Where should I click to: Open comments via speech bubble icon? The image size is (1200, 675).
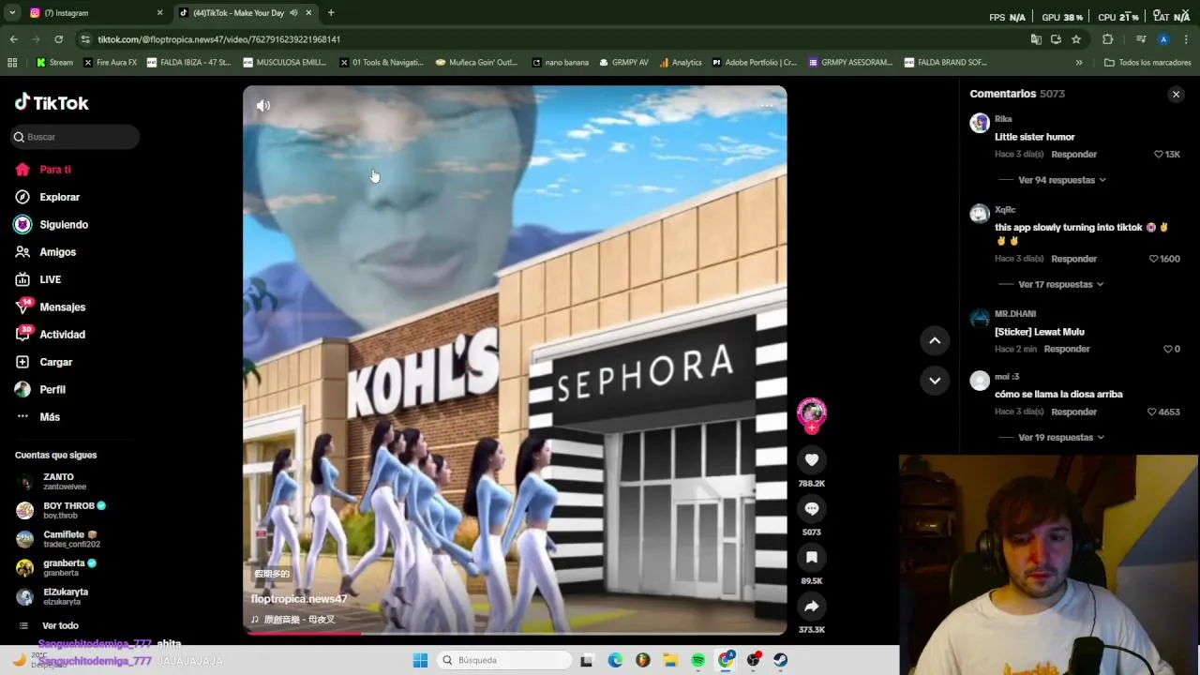812,508
